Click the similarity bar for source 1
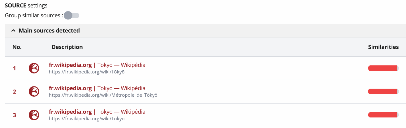The width and height of the screenshot is (406, 128). tap(383, 68)
